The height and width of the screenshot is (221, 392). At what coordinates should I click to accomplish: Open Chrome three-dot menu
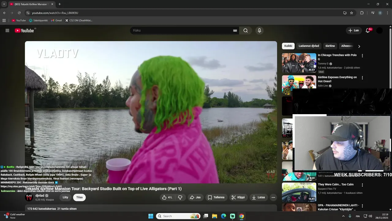pos(388,13)
